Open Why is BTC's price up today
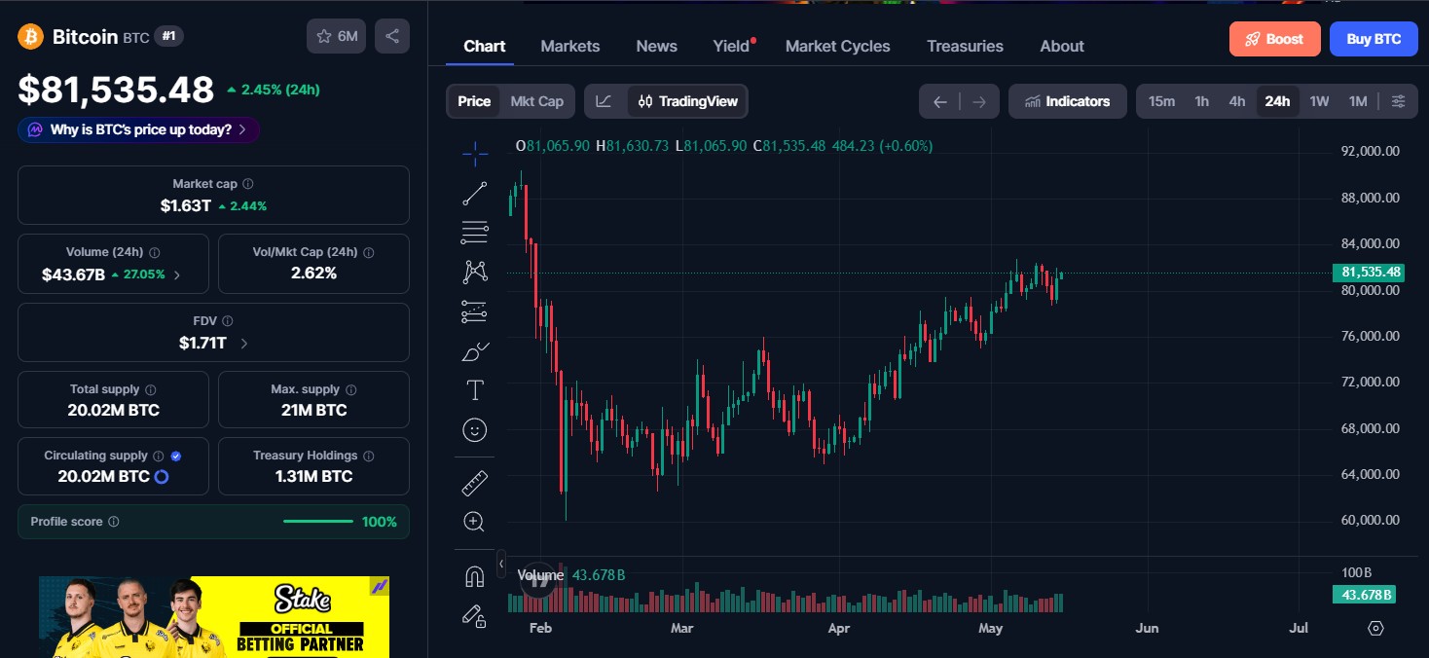 tap(138, 129)
